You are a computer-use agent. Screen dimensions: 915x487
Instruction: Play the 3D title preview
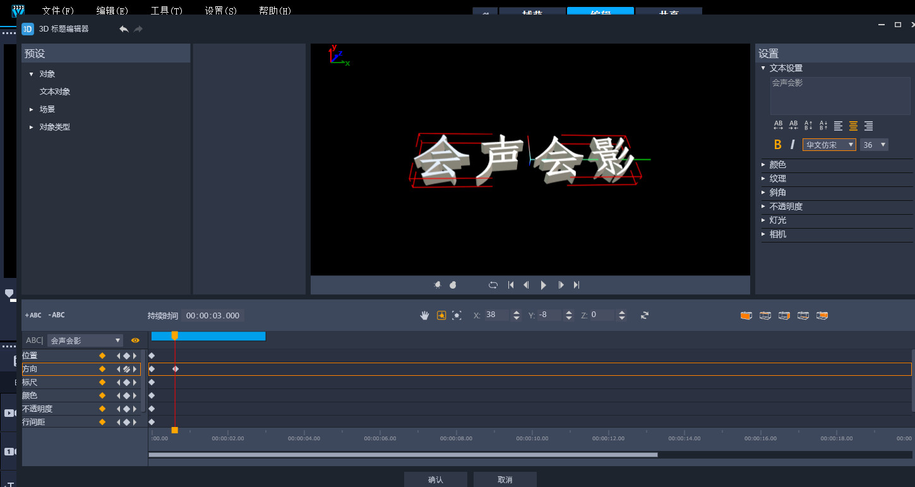543,285
